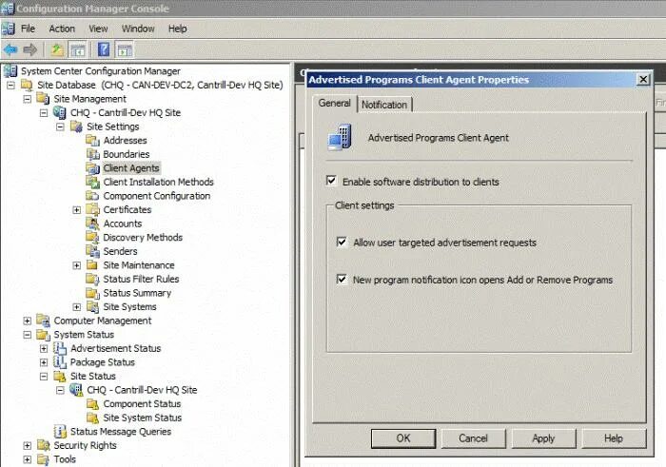Collapse CHQ - Cantrill-Dev HQ Site under Site Management
The image size is (666, 467).
[x=44, y=113]
